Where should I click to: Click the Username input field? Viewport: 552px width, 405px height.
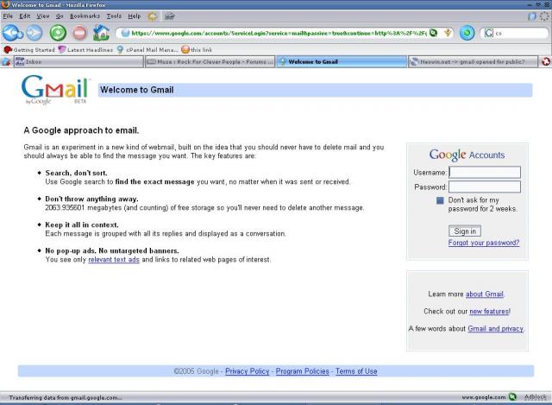(485, 173)
